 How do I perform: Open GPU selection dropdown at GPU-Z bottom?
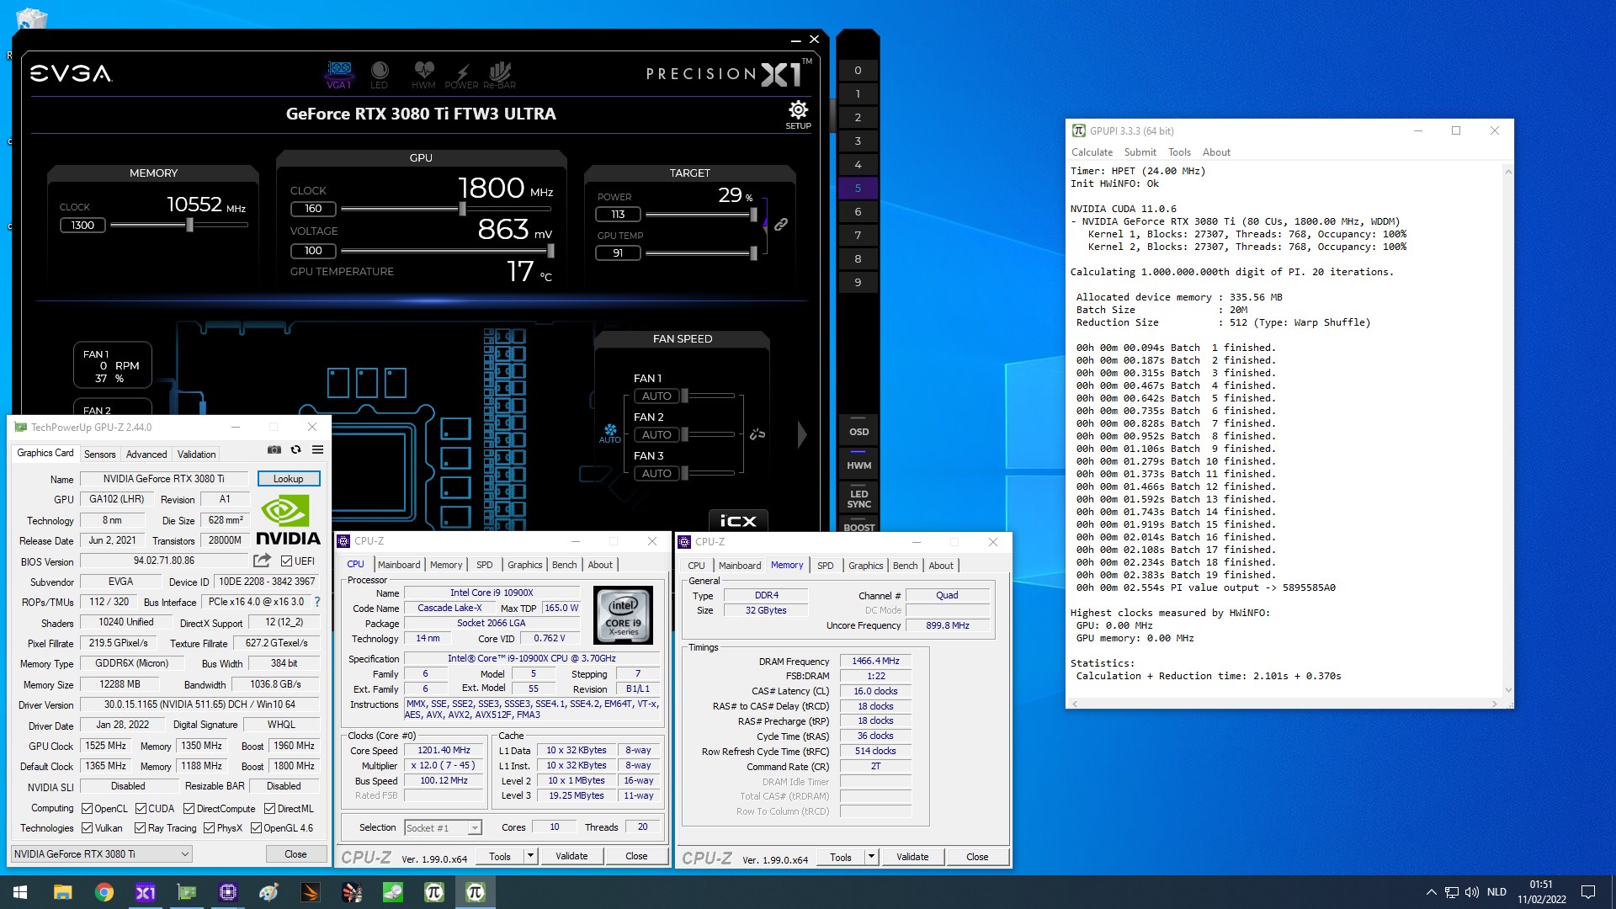click(101, 853)
